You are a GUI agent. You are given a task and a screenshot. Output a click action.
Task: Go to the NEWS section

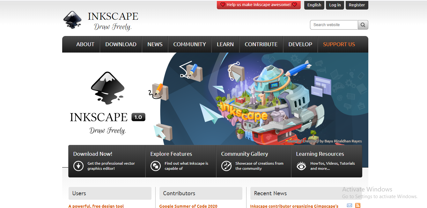click(155, 44)
